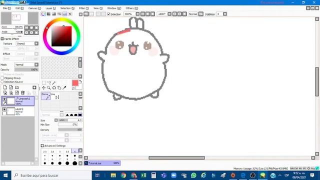Select the lasso selection tool
This screenshot has width=320, height=180.
[x=49, y=82]
